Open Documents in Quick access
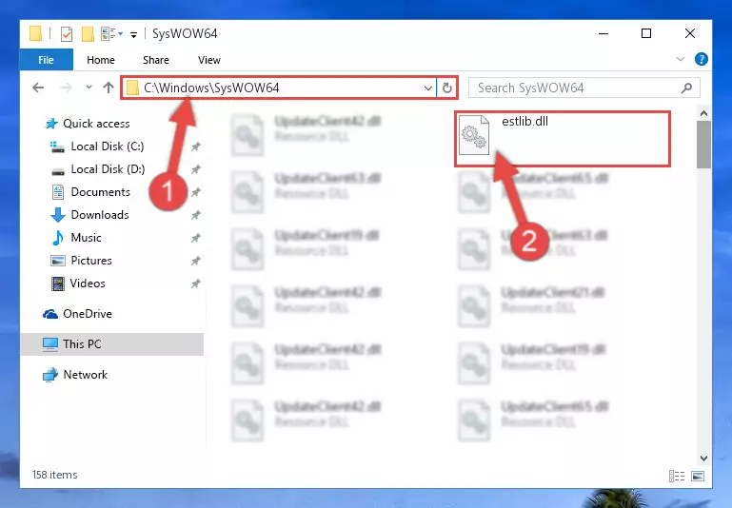This screenshot has height=508, width=732. pyautogui.click(x=100, y=192)
